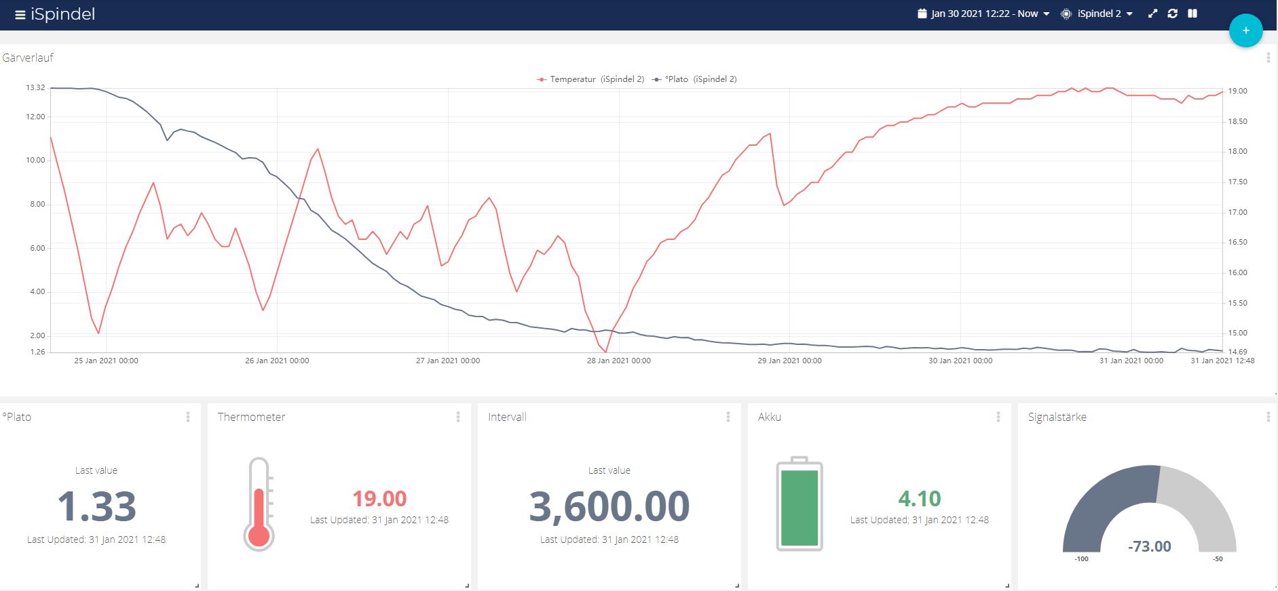Screen dimensions: 1278x591
Task: Toggle °Plato series in chart legend
Action: [x=694, y=79]
